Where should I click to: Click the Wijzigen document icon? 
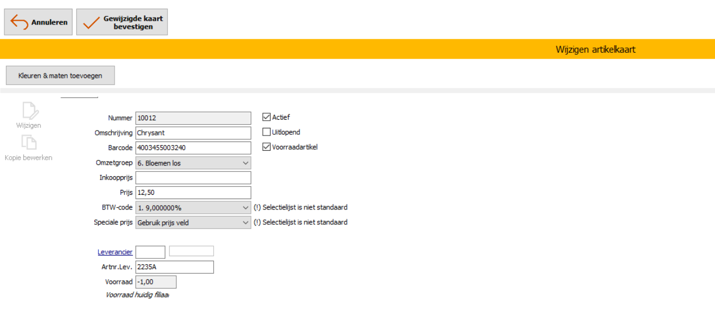coord(29,111)
